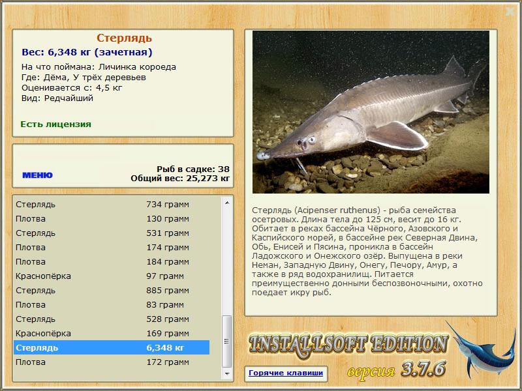Click the scroll up arrow of the fish list
Viewport: 522px width, 391px height.
(x=227, y=203)
